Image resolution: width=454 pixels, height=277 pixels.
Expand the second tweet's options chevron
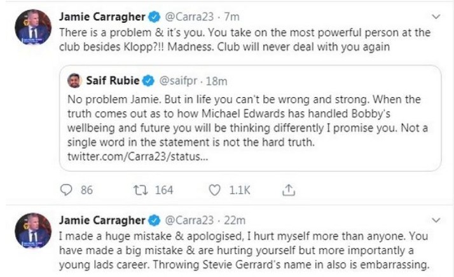tap(435, 220)
